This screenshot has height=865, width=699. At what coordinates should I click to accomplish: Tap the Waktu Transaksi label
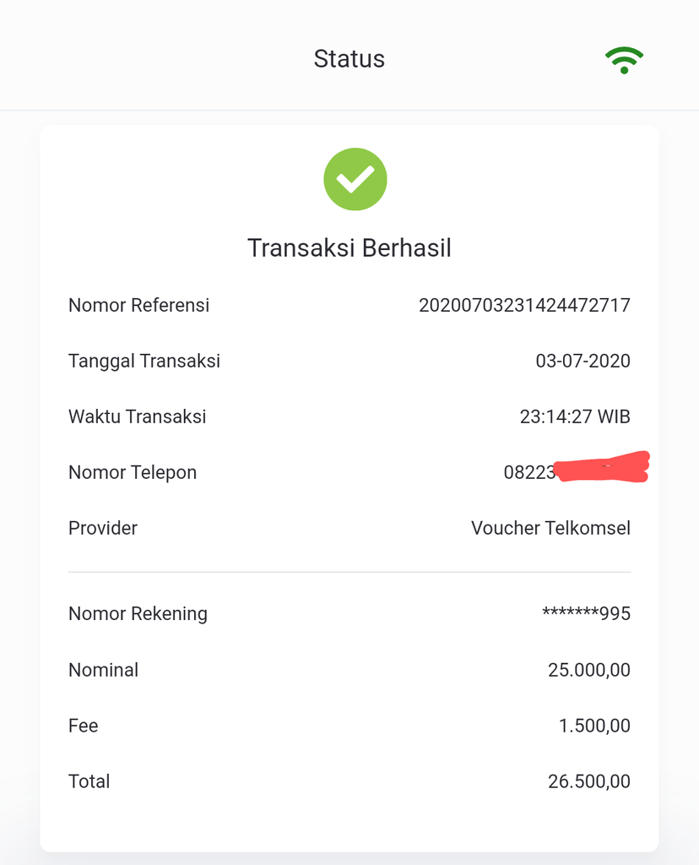(138, 416)
